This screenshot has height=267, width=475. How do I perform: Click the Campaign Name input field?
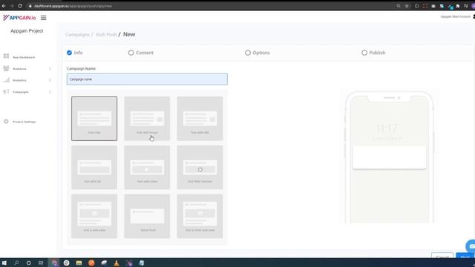coord(147,79)
